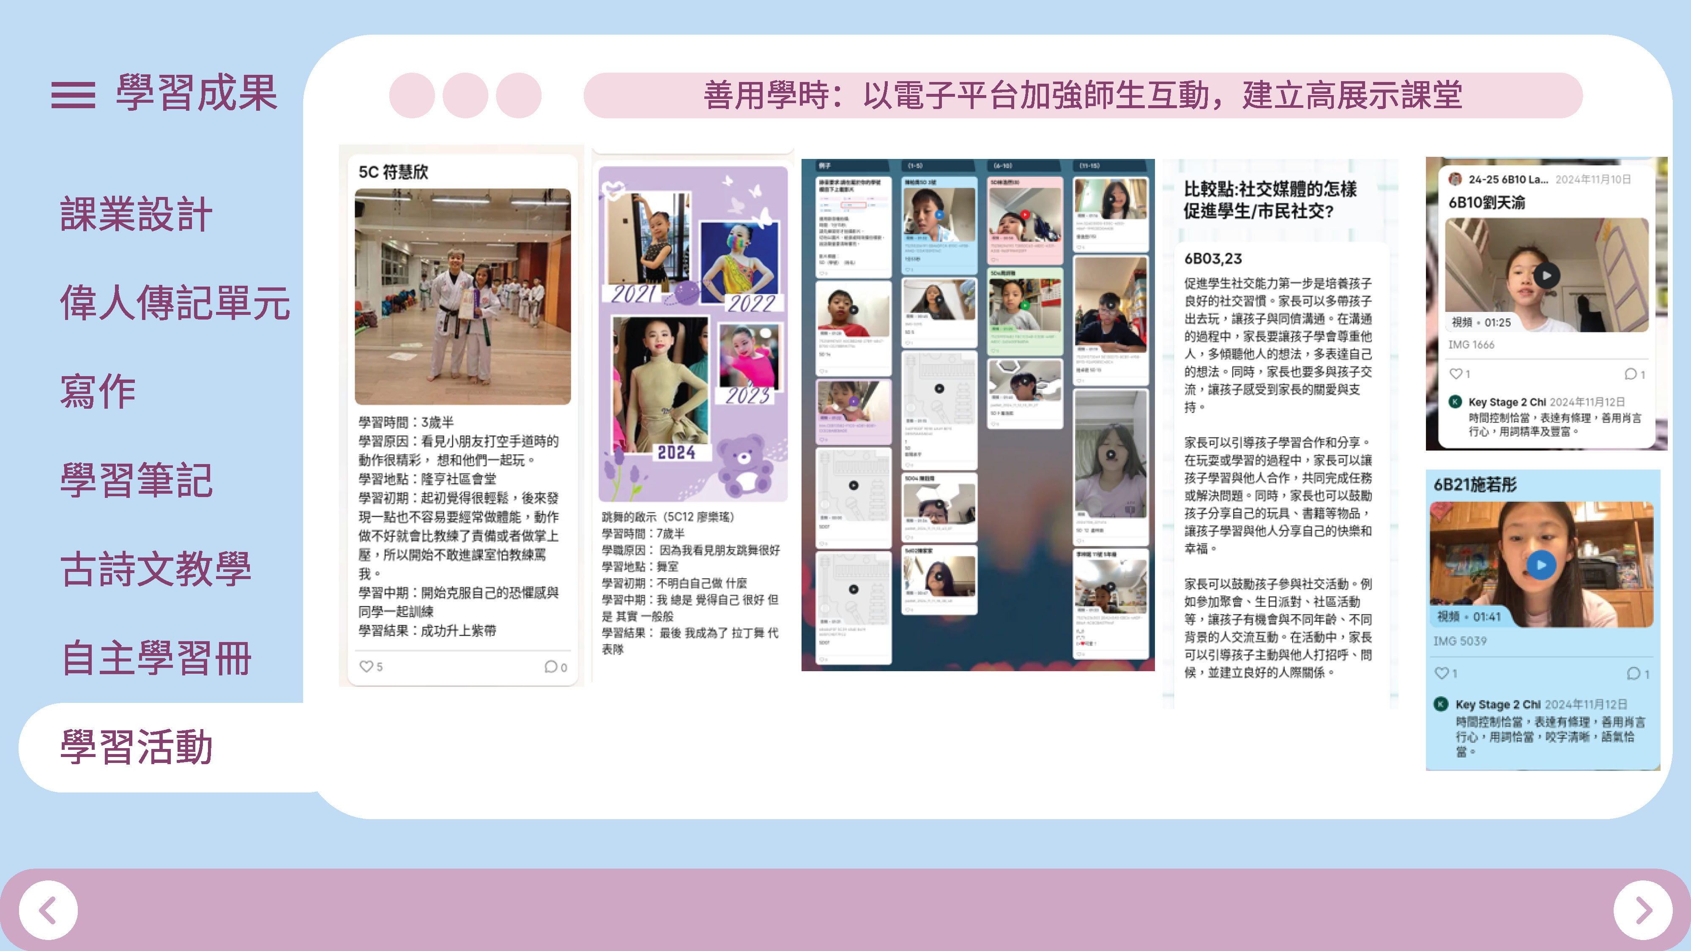Like the 6B10劉天渝 video post
Screen dimensions: 1691x951
[x=1456, y=374]
